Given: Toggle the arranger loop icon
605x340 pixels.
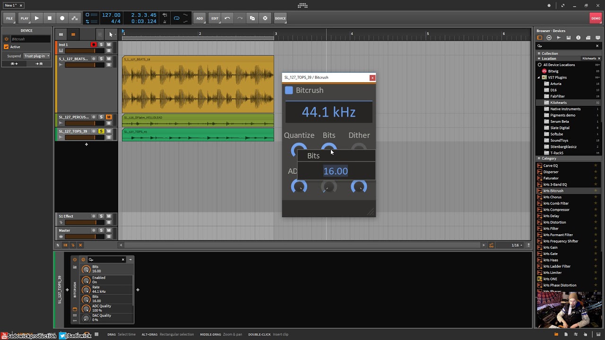Looking at the screenshot, I should pos(176,18).
